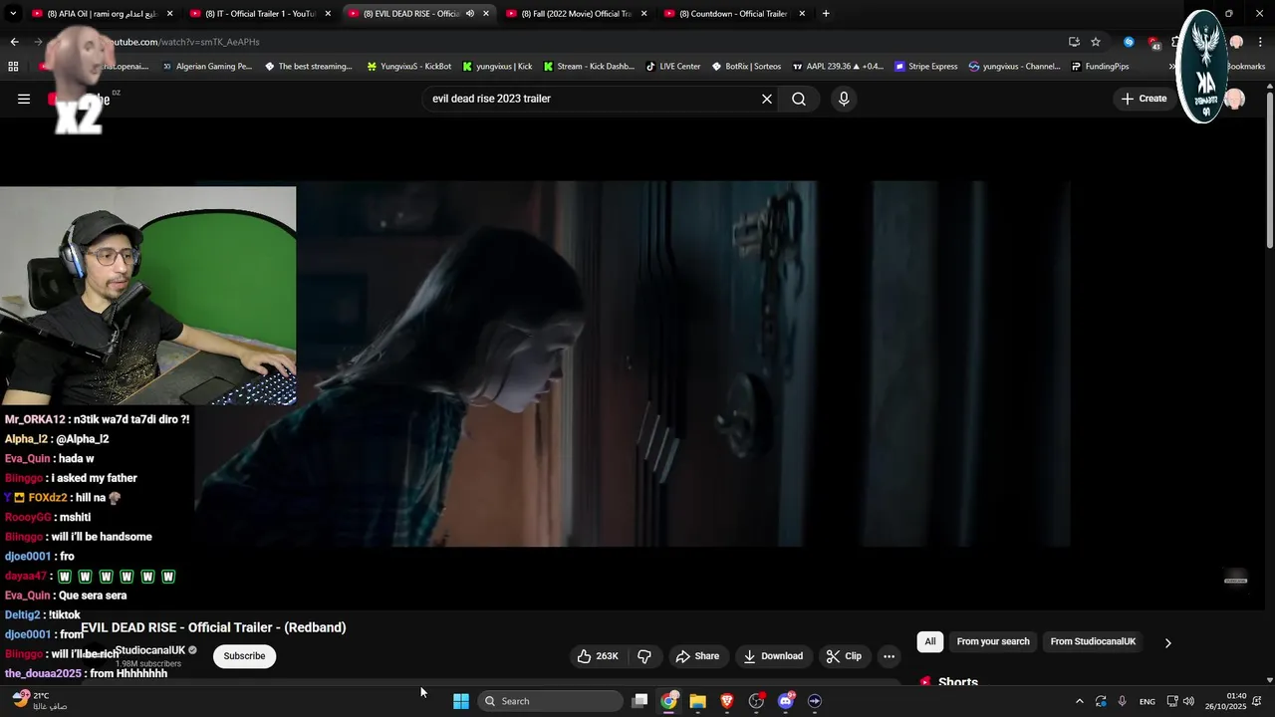Open the more actions three-dot menu
The width and height of the screenshot is (1275, 717).
[x=890, y=656]
